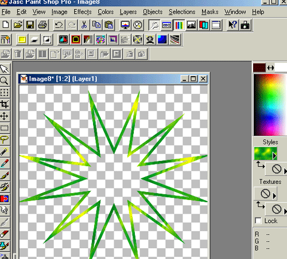This screenshot has width=287, height=259.
Task: Select the Magic Wand tool
Action: pos(5,151)
